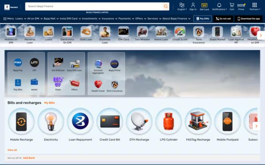Screen dimensions: 265x165
Task: Open the Gold Loan category
Action: click(86, 32)
